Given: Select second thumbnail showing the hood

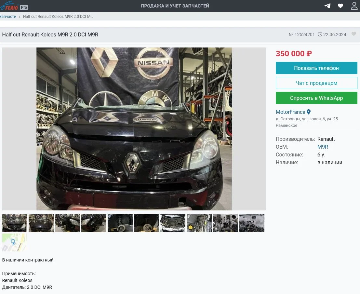Looking at the screenshot, I should coord(41,223).
